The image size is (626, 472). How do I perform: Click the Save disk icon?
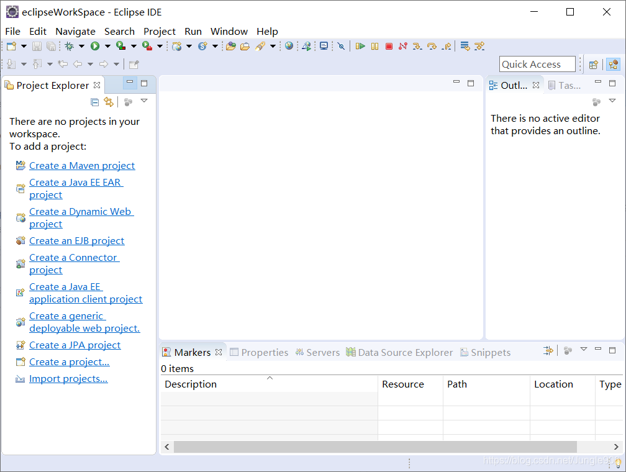click(x=37, y=47)
